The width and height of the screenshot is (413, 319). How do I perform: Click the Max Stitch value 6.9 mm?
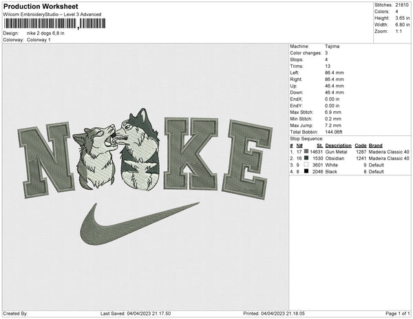tap(333, 112)
